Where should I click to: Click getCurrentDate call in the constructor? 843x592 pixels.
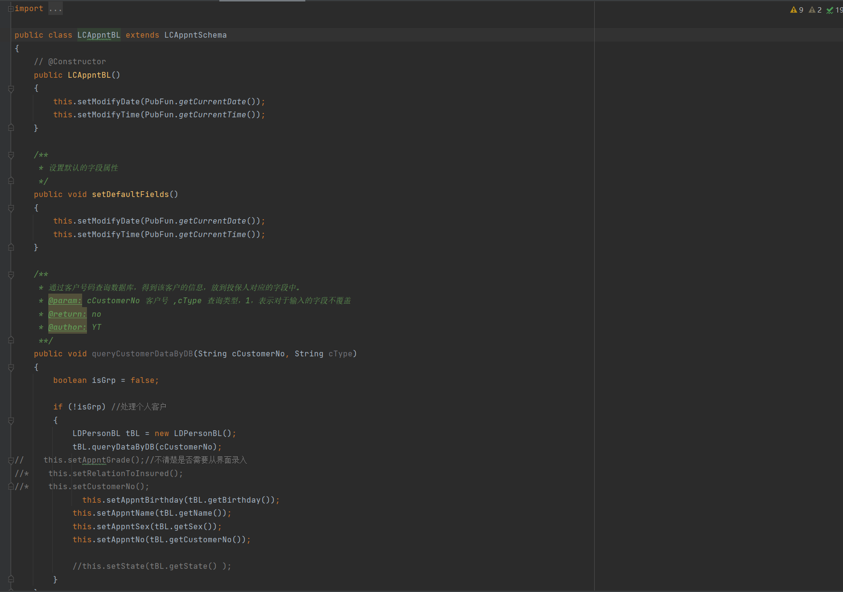click(213, 101)
